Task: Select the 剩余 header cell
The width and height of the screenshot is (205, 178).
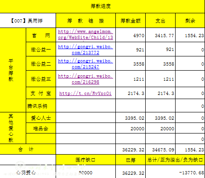Action: [x=190, y=21]
